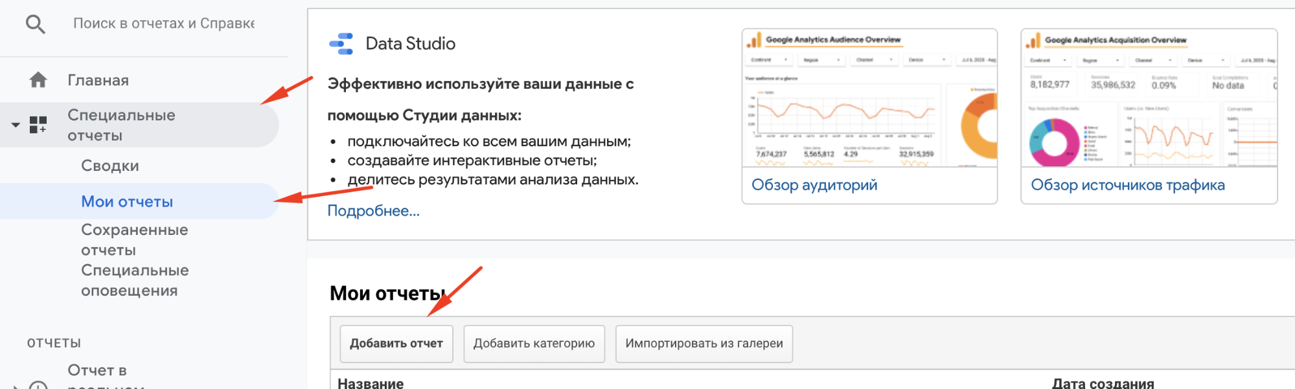Go to Главная in sidebar
The image size is (1295, 389).
point(98,80)
